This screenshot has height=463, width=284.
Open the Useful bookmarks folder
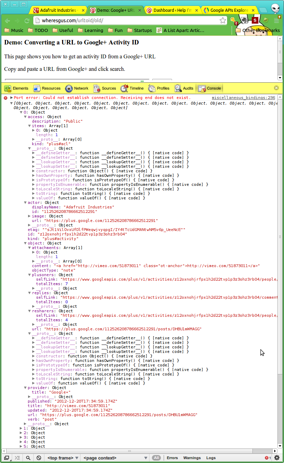click(63, 30)
